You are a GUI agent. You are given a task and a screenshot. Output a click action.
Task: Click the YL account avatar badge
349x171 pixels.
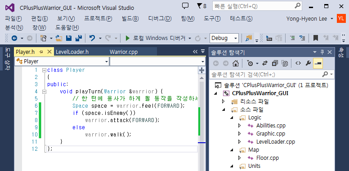click(x=341, y=19)
